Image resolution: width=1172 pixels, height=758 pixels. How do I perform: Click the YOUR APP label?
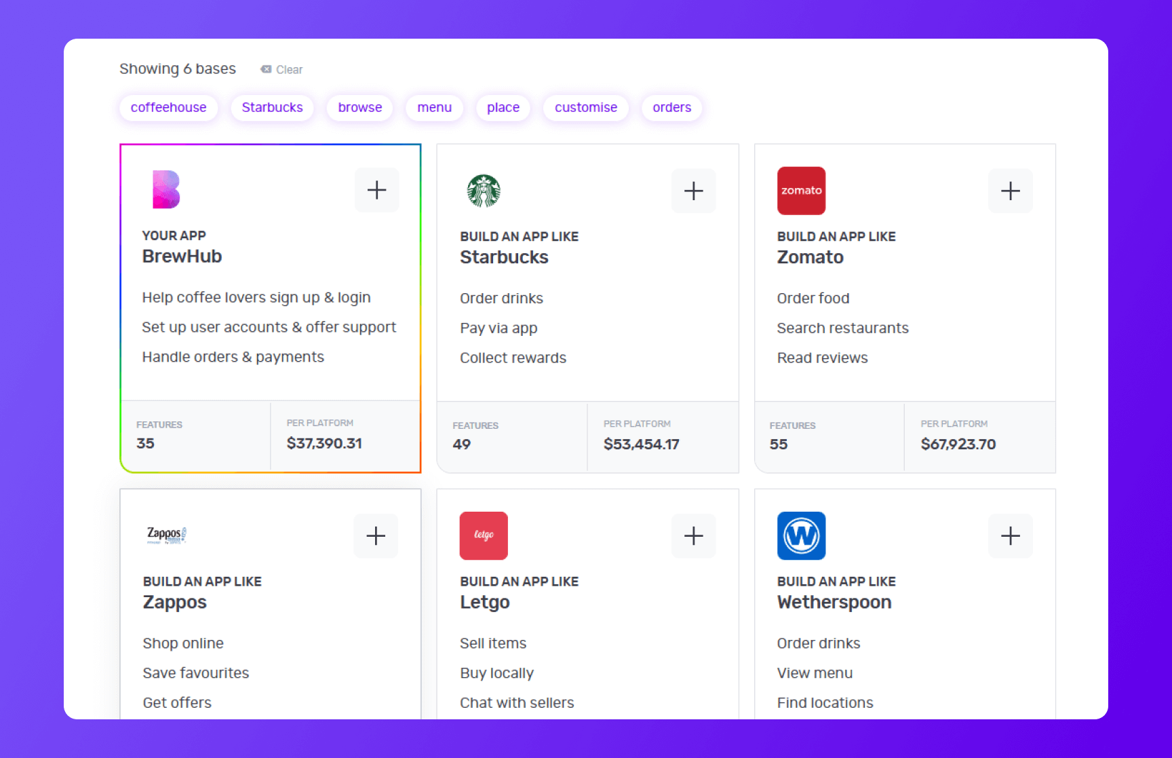click(x=174, y=235)
